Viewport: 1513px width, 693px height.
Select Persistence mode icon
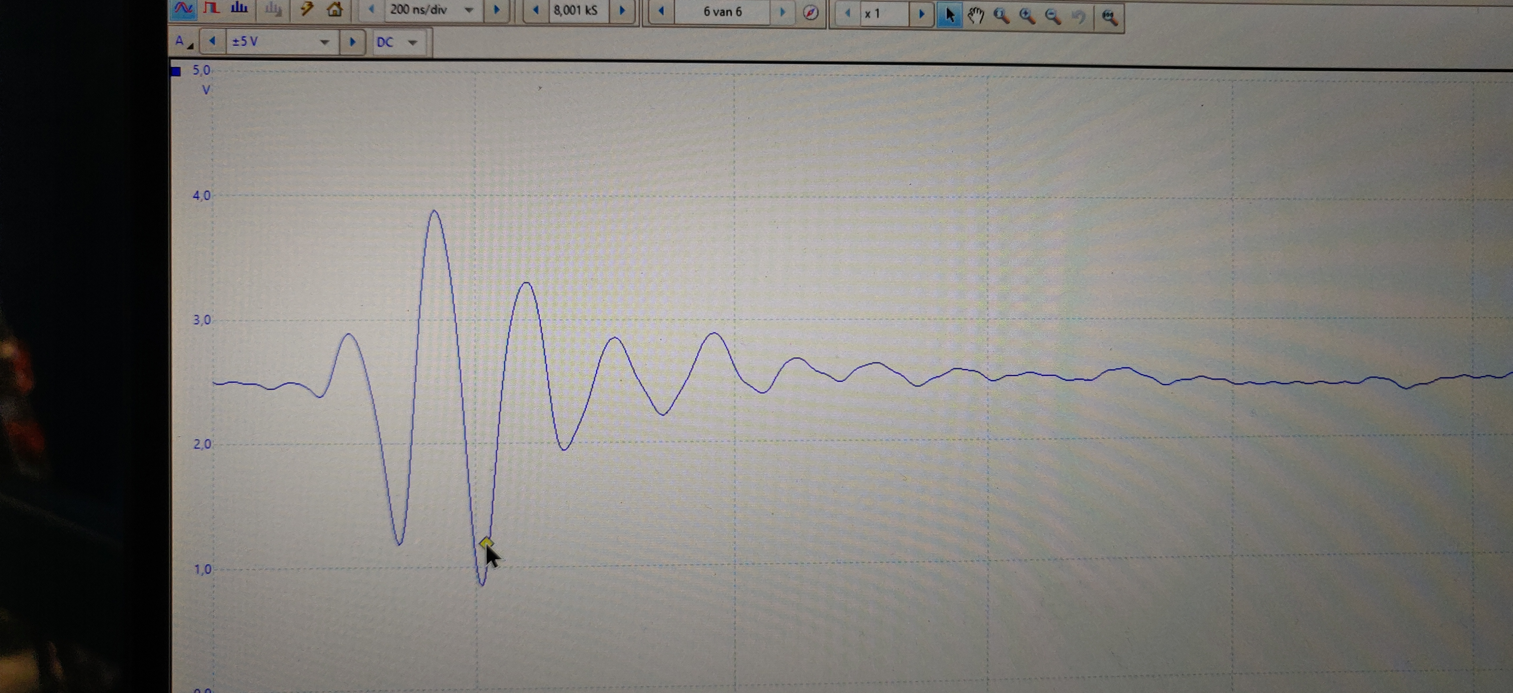pyautogui.click(x=211, y=8)
